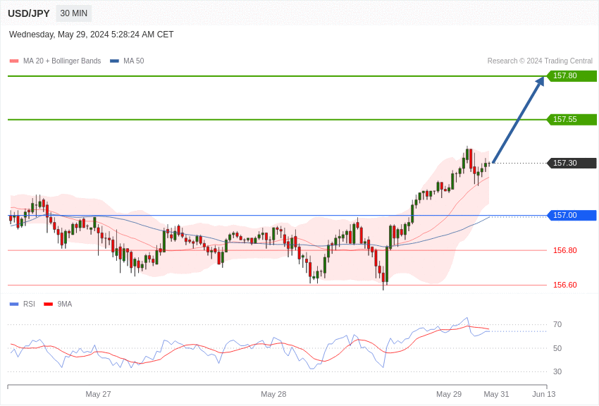Viewport: 599px width, 406px height.
Task: Click the RSI legend label
Action: pos(29,304)
